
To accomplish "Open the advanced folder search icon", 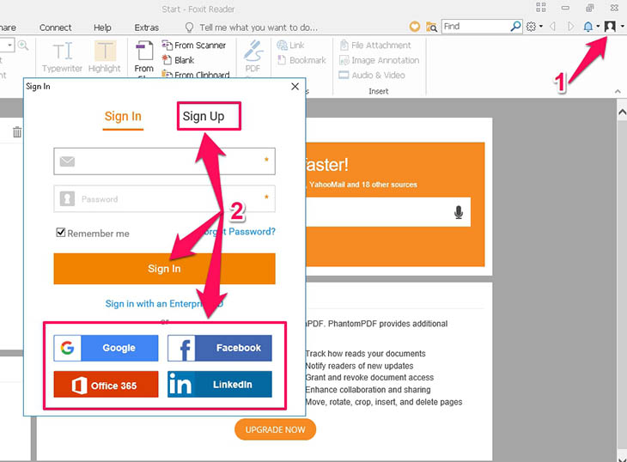I will pos(431,27).
